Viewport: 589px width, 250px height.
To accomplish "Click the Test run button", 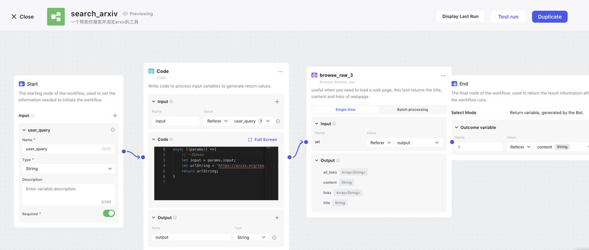I will (508, 17).
